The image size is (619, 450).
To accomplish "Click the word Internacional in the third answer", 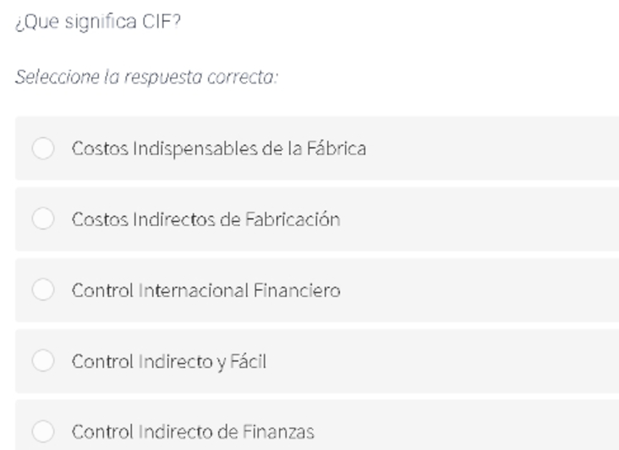I will point(194,290).
